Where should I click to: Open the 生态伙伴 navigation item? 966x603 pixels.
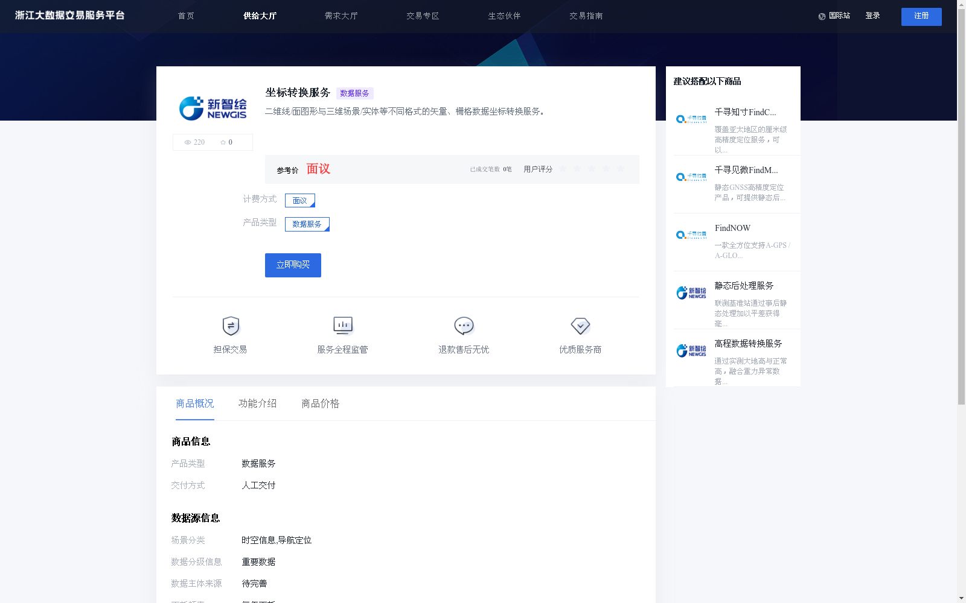pyautogui.click(x=504, y=16)
